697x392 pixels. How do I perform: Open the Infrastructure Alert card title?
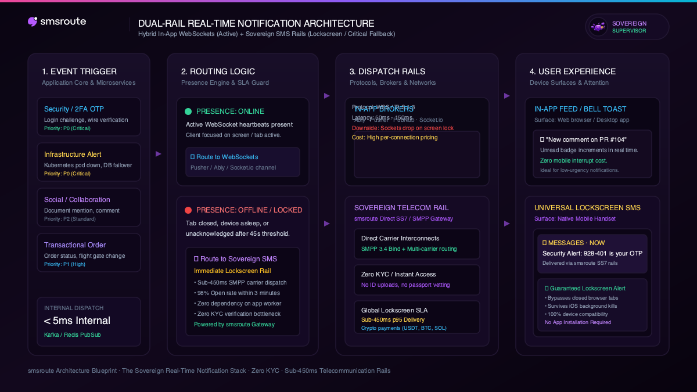click(73, 154)
